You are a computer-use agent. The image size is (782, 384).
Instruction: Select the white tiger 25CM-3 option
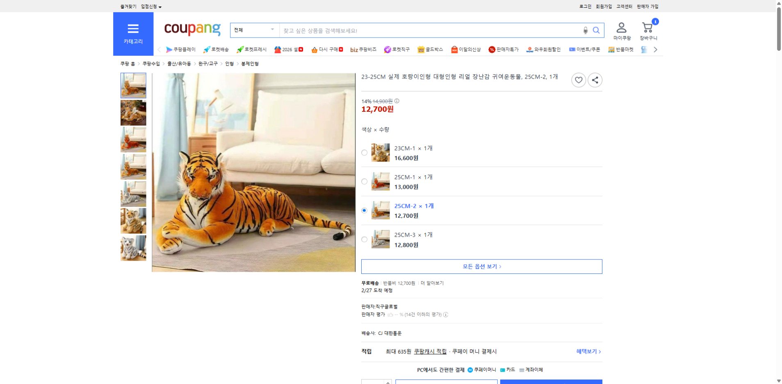[364, 239]
